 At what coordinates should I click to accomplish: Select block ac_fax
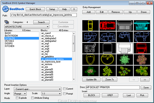pos(57,54)
